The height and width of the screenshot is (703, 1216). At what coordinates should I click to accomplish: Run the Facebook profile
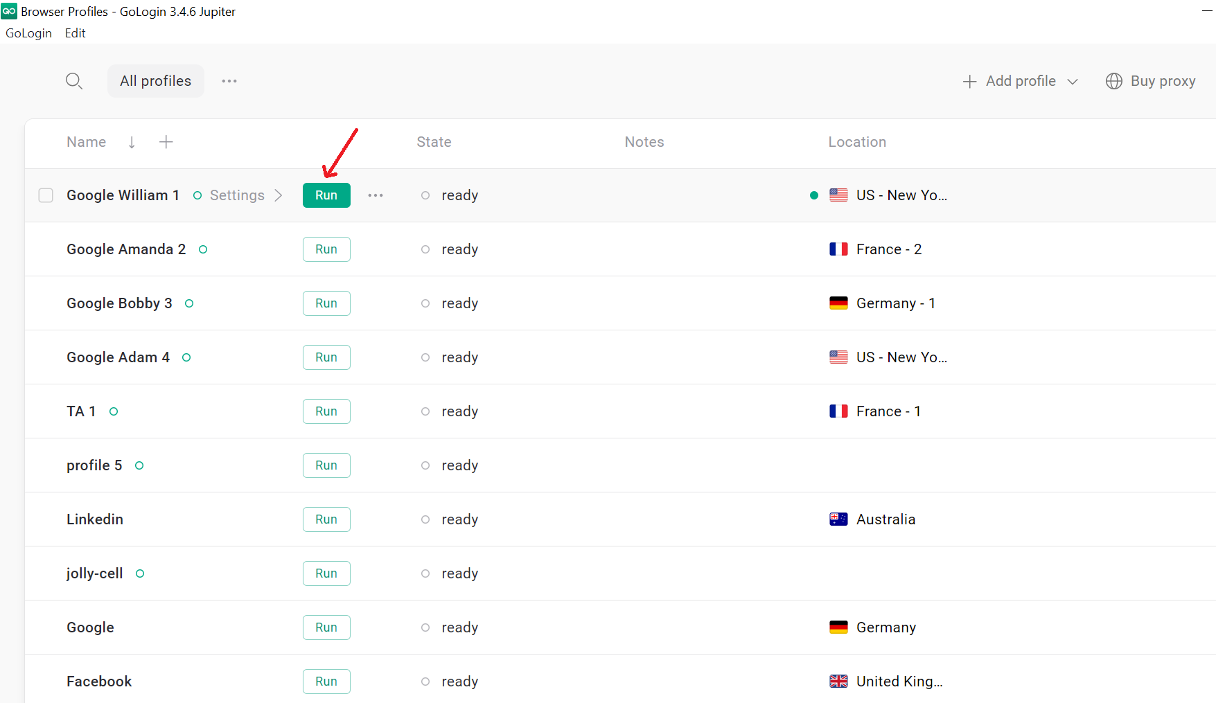point(326,682)
